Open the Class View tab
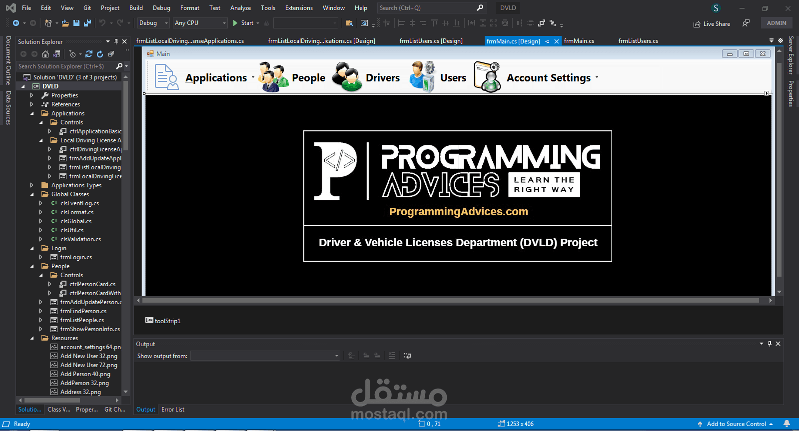This screenshot has height=431, width=799. click(x=58, y=410)
